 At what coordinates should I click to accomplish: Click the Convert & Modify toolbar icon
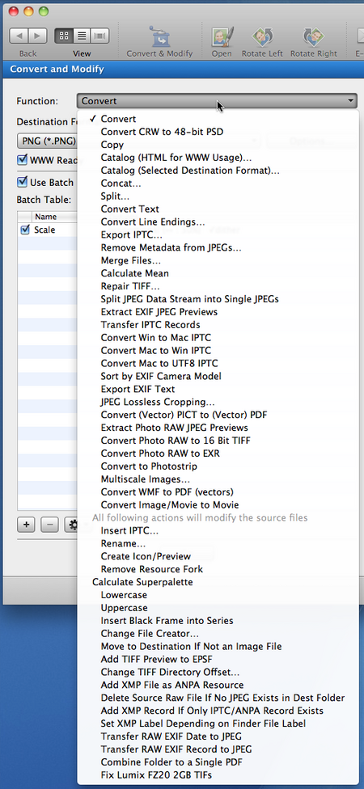click(x=159, y=36)
